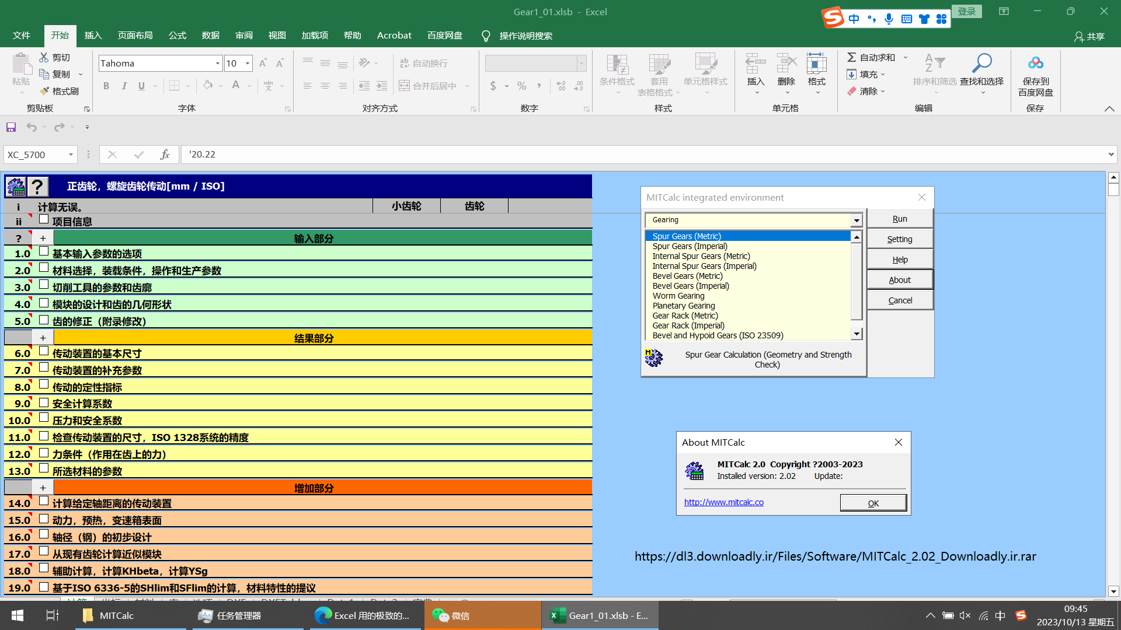Image resolution: width=1121 pixels, height=630 pixels.
Task: Click the Cut scissors icon
Action: tap(44, 57)
